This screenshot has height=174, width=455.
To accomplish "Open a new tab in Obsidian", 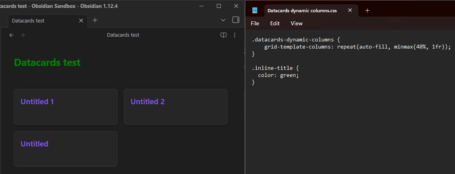I will click(x=95, y=20).
